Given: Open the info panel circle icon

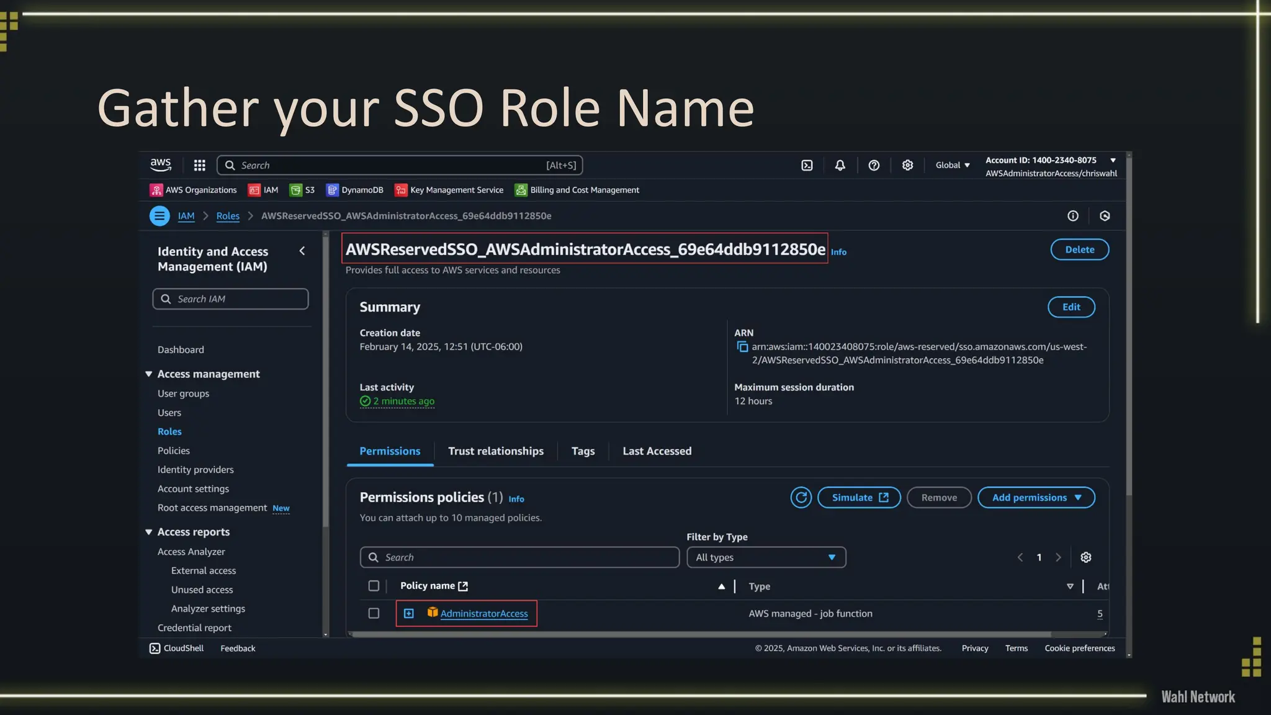Looking at the screenshot, I should (x=1072, y=216).
